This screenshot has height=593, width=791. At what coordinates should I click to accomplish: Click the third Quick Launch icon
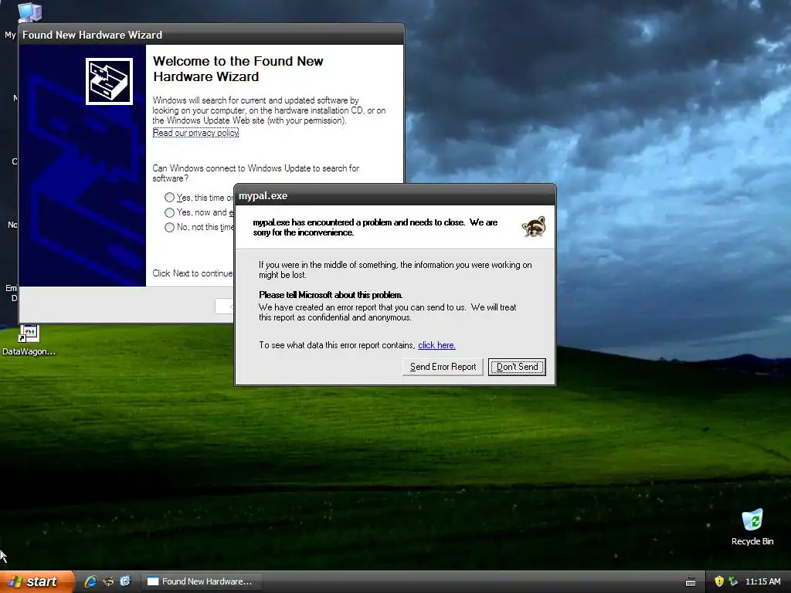(x=125, y=581)
